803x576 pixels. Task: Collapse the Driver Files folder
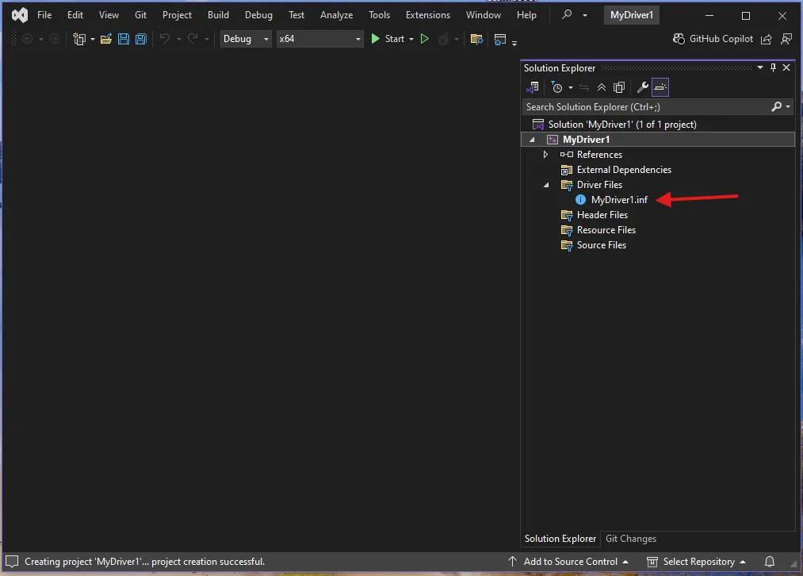[546, 185]
